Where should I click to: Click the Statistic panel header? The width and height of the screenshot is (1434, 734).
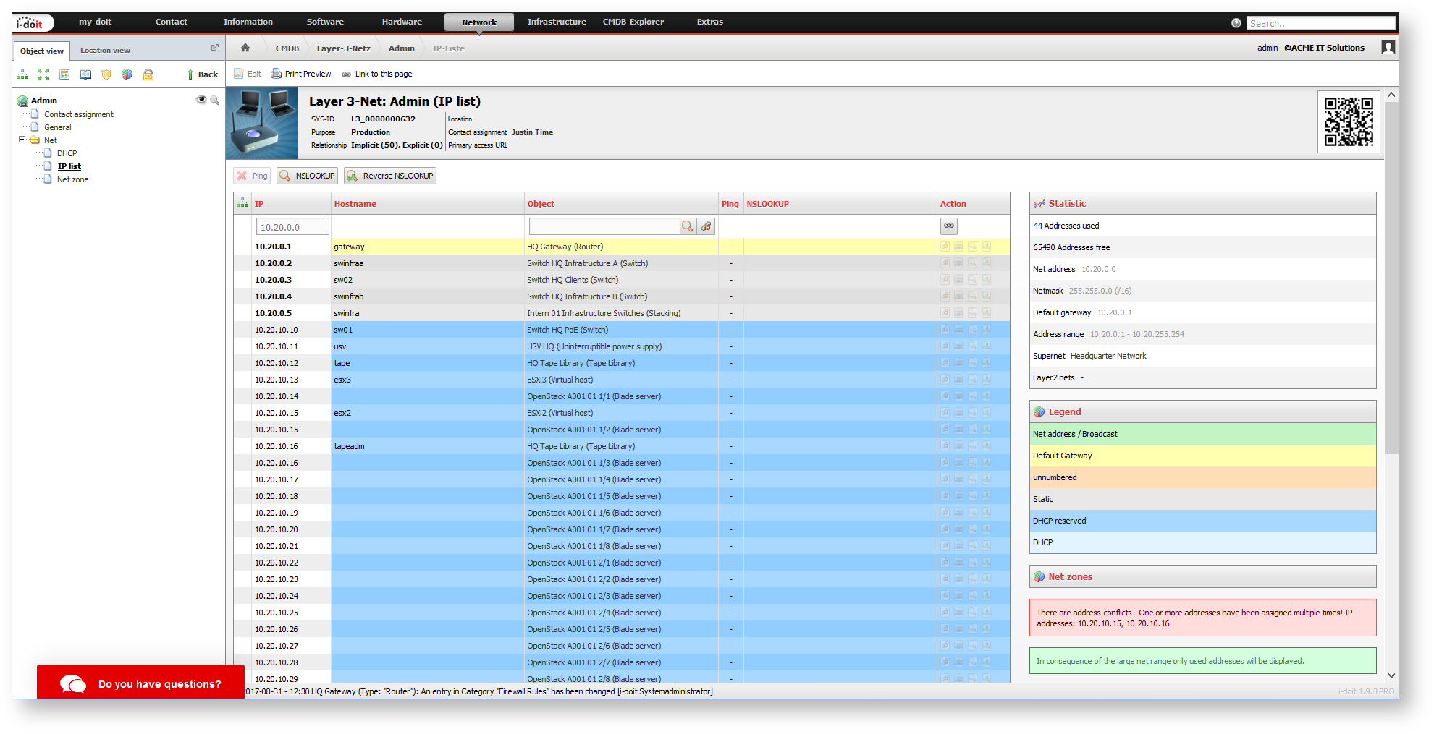[1202, 203]
